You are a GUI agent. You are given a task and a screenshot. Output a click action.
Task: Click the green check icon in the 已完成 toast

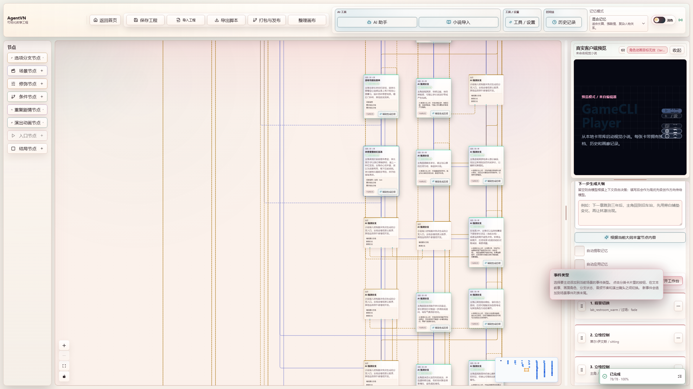pos(605,376)
